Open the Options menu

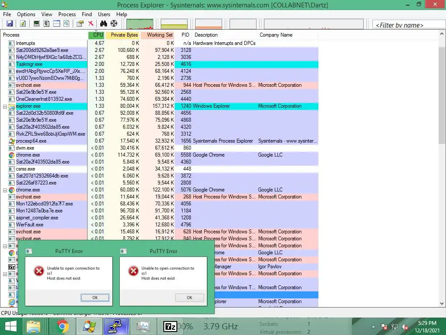click(x=26, y=14)
